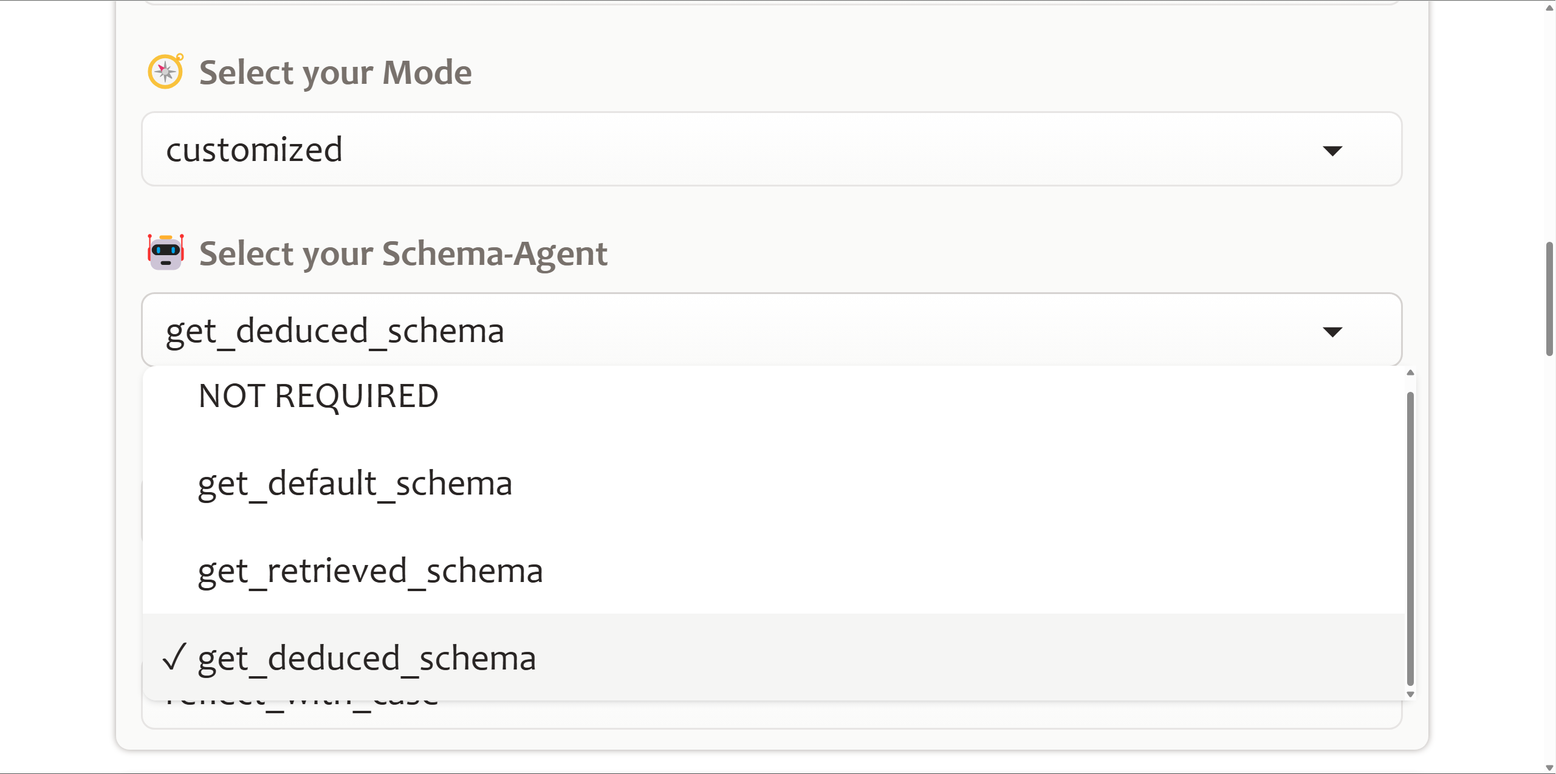Viewport: 1556px width, 774px height.
Task: Click the checkmark next to get_deduced_schema option
Action: coord(174,657)
